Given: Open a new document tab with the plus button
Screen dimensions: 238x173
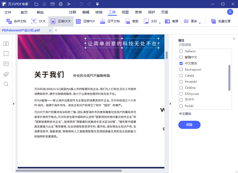Looking at the screenshot, I should 56,30.
